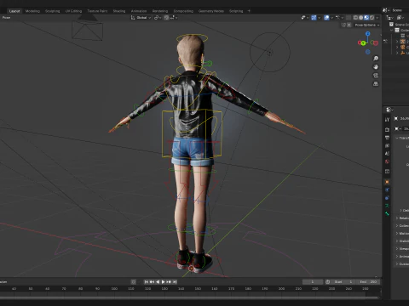This screenshot has height=306, width=409.
Task: Open object type visibility dropdown in viewport header
Action: coord(305,18)
